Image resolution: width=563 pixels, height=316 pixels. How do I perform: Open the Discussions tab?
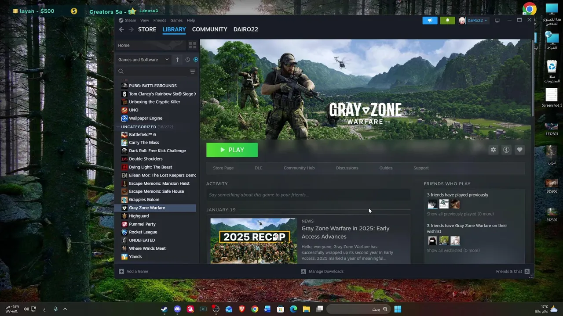[347, 168]
